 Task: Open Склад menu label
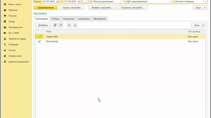click(12, 21)
